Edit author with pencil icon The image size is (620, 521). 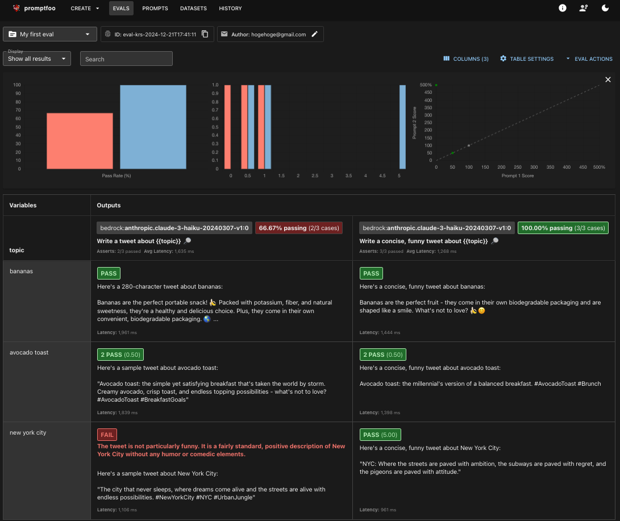[x=314, y=34]
